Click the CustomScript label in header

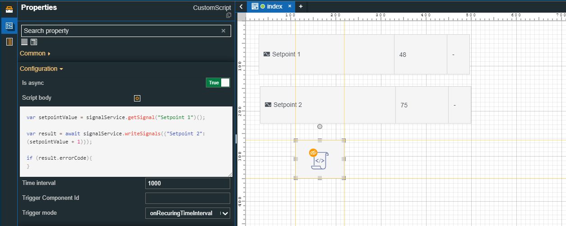pyautogui.click(x=212, y=8)
